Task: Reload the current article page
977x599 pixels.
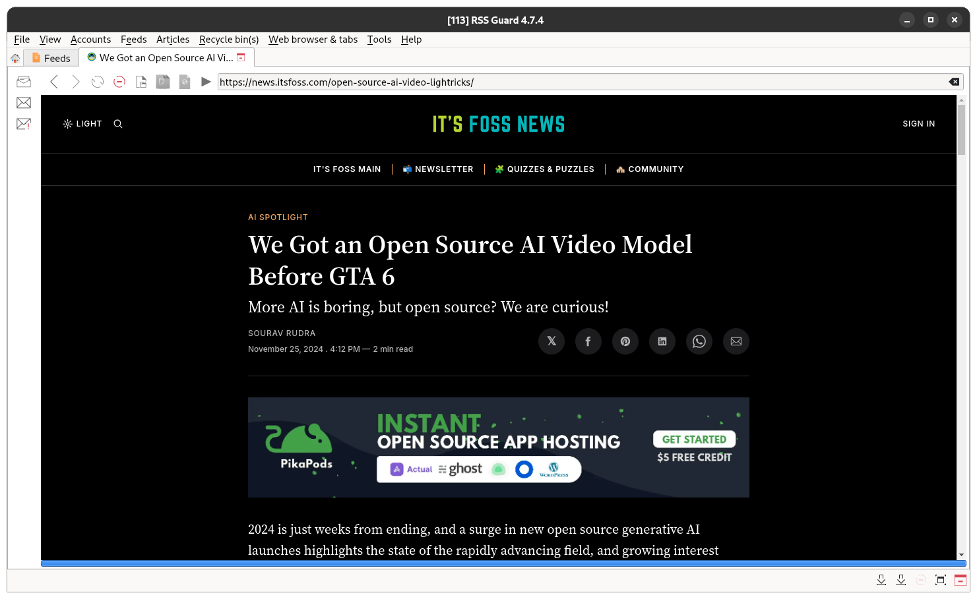Action: tap(98, 81)
